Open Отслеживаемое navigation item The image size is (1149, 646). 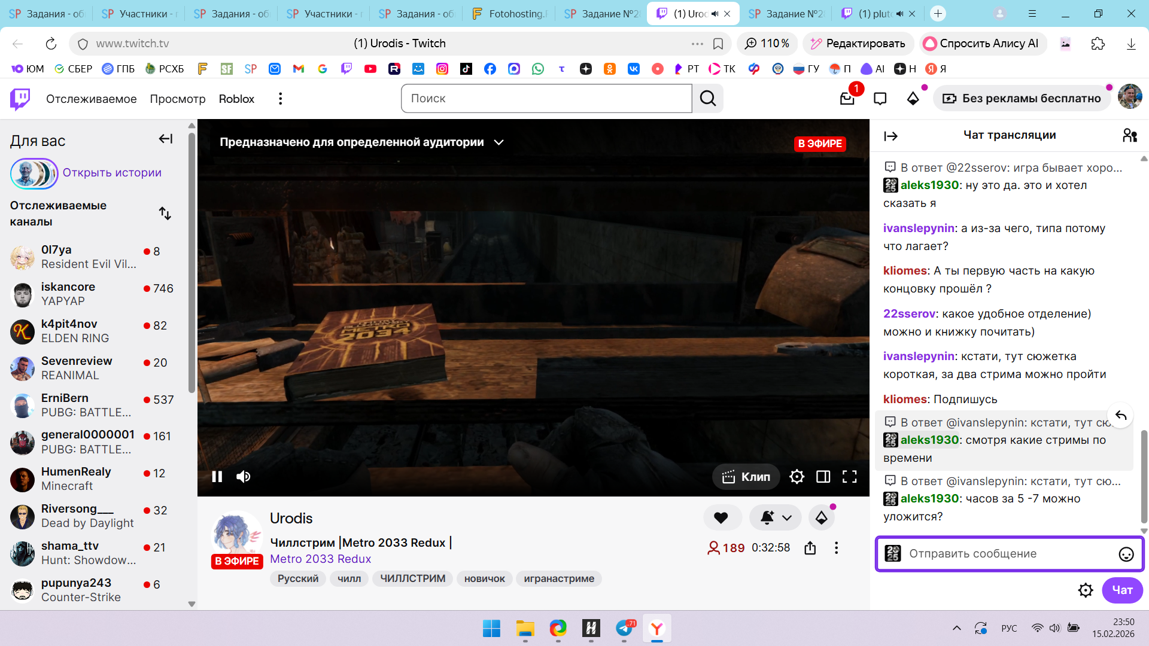point(91,99)
